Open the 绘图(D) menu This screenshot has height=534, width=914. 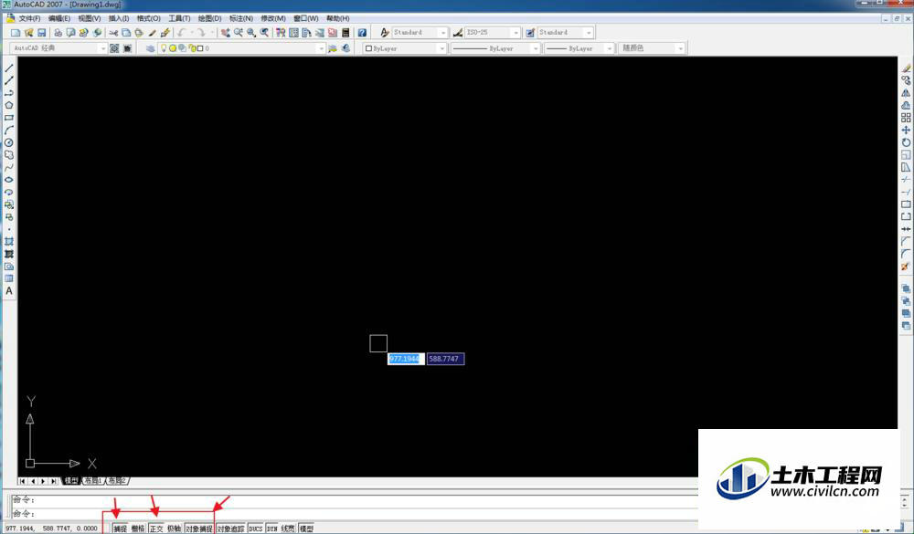tap(210, 18)
